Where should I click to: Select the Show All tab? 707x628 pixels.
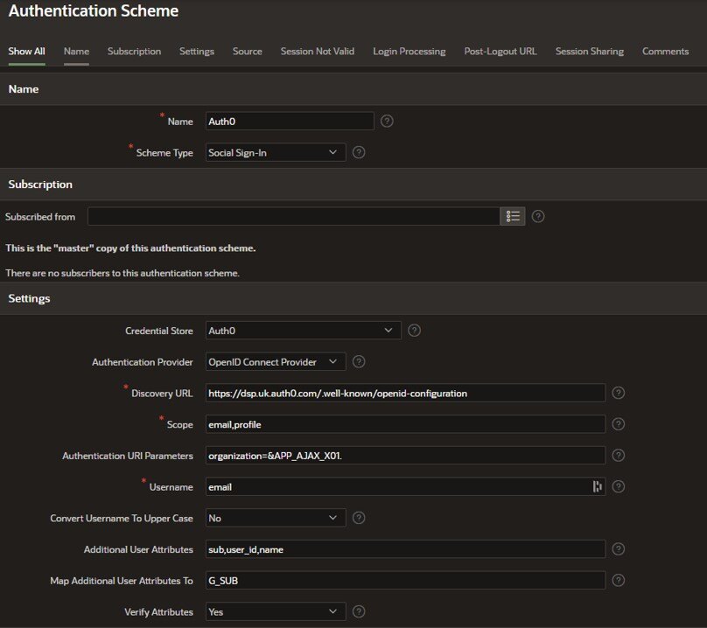tap(26, 52)
